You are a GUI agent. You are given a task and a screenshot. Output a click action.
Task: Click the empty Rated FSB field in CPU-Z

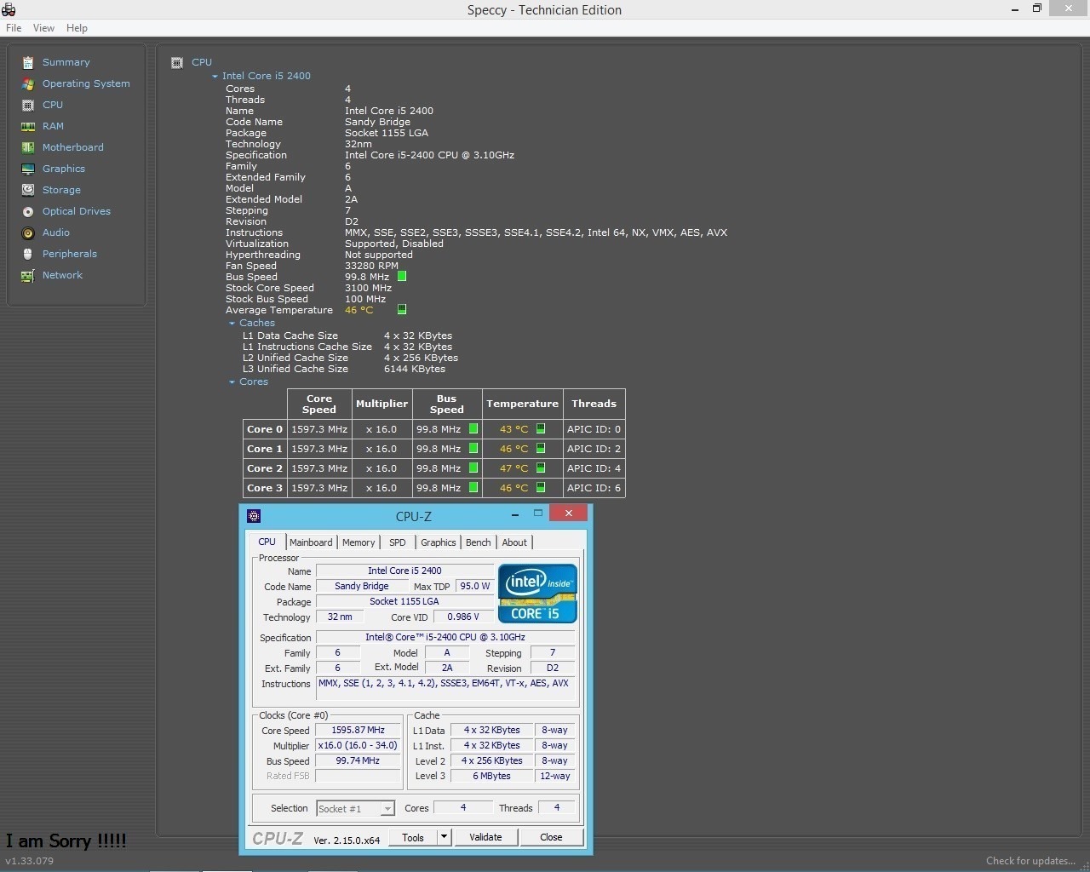point(358,776)
